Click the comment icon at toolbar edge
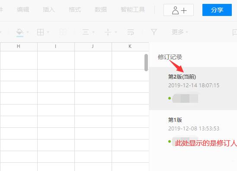237x171 pixels. (x=235, y=32)
